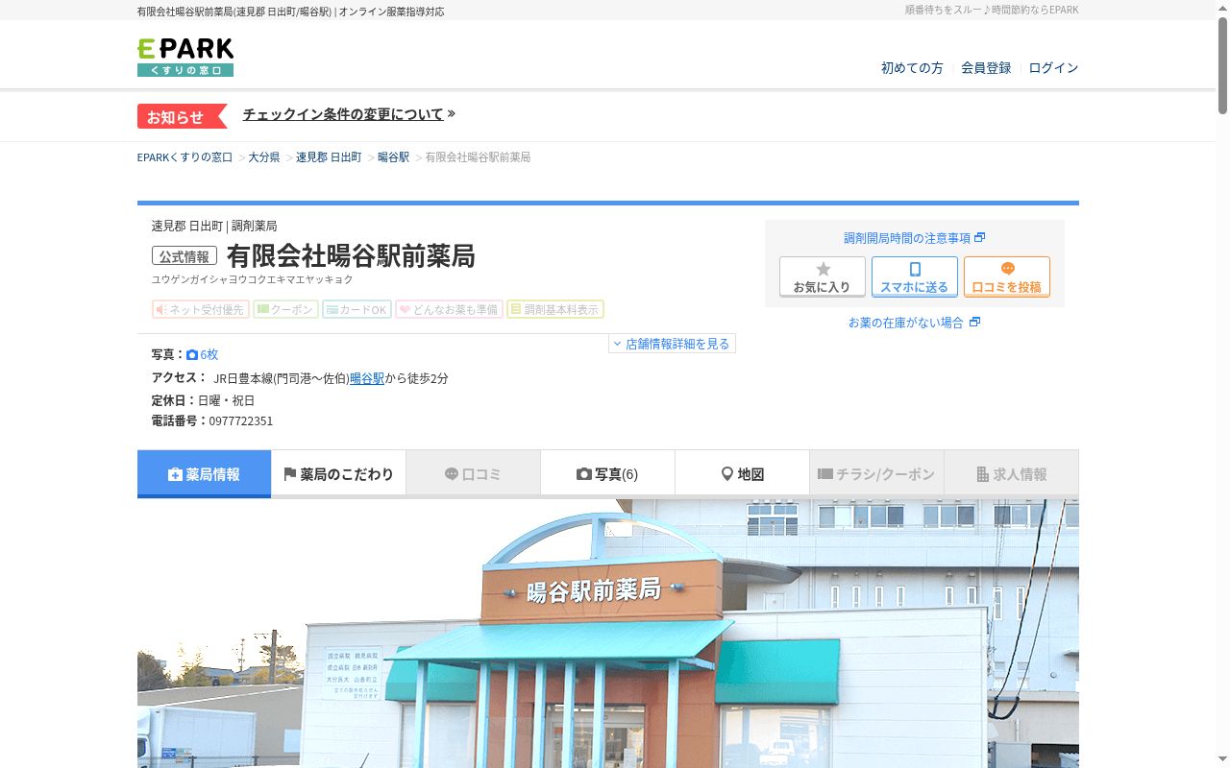Image resolution: width=1230 pixels, height=768 pixels.
Task: Click the カードOK feature tag
Action: [357, 309]
